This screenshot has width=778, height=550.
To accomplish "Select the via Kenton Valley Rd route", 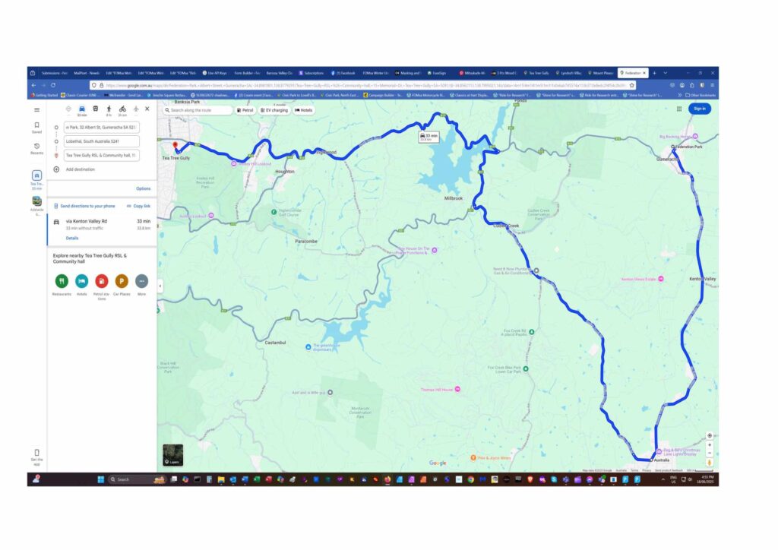I will pos(103,229).
